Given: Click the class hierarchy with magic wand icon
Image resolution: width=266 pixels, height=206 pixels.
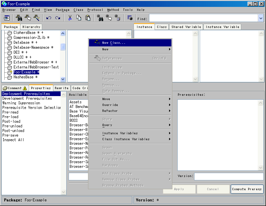Looking at the screenshot, I should click(37, 18).
